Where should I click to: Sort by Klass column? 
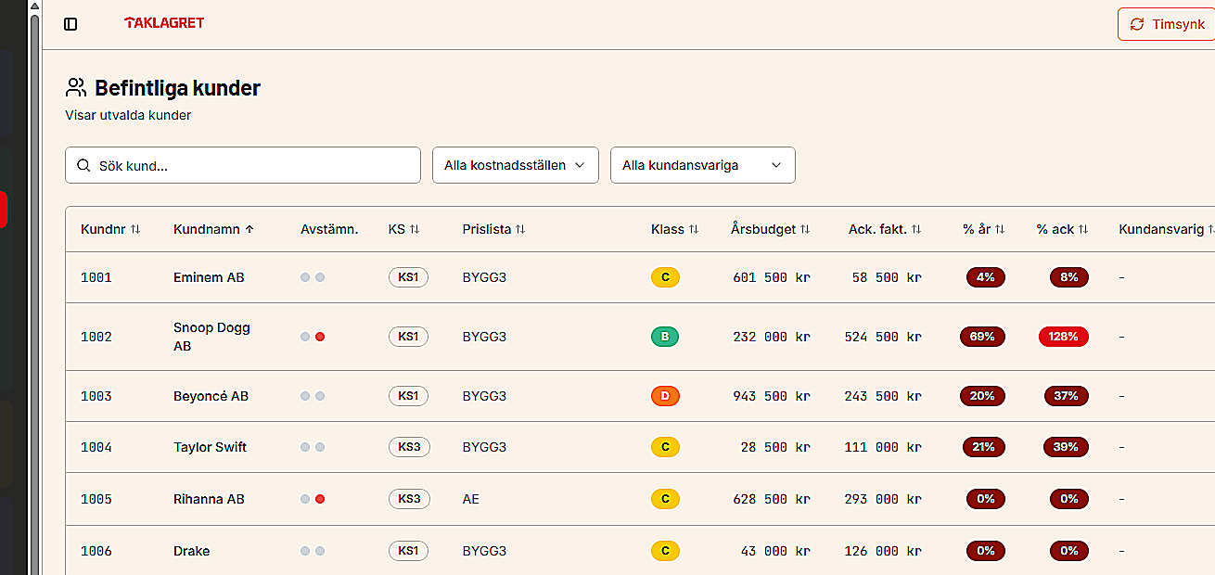click(674, 229)
